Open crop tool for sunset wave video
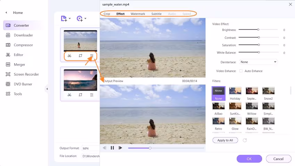The height and width of the screenshot is (166, 295). coord(81,95)
